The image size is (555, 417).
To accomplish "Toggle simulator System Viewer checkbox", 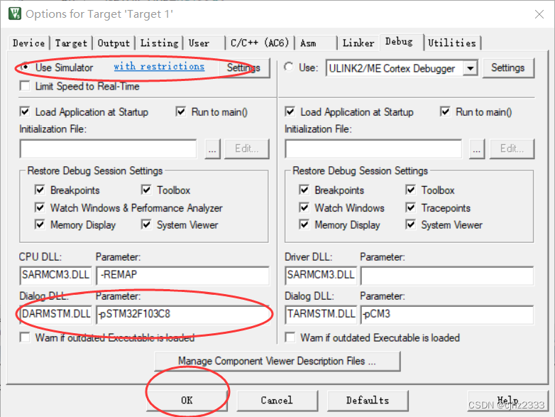I will [x=146, y=224].
